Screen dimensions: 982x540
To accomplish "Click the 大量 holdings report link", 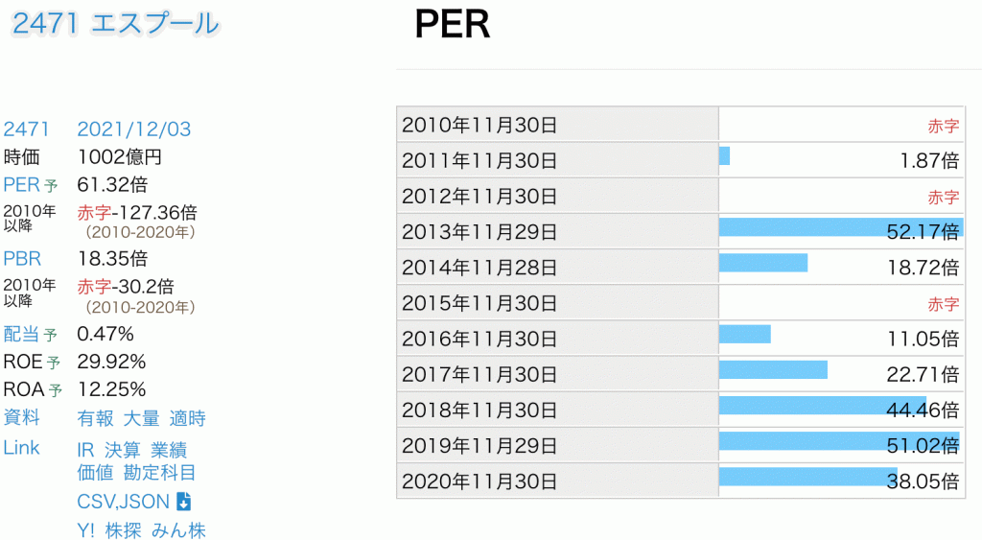I will (x=142, y=419).
